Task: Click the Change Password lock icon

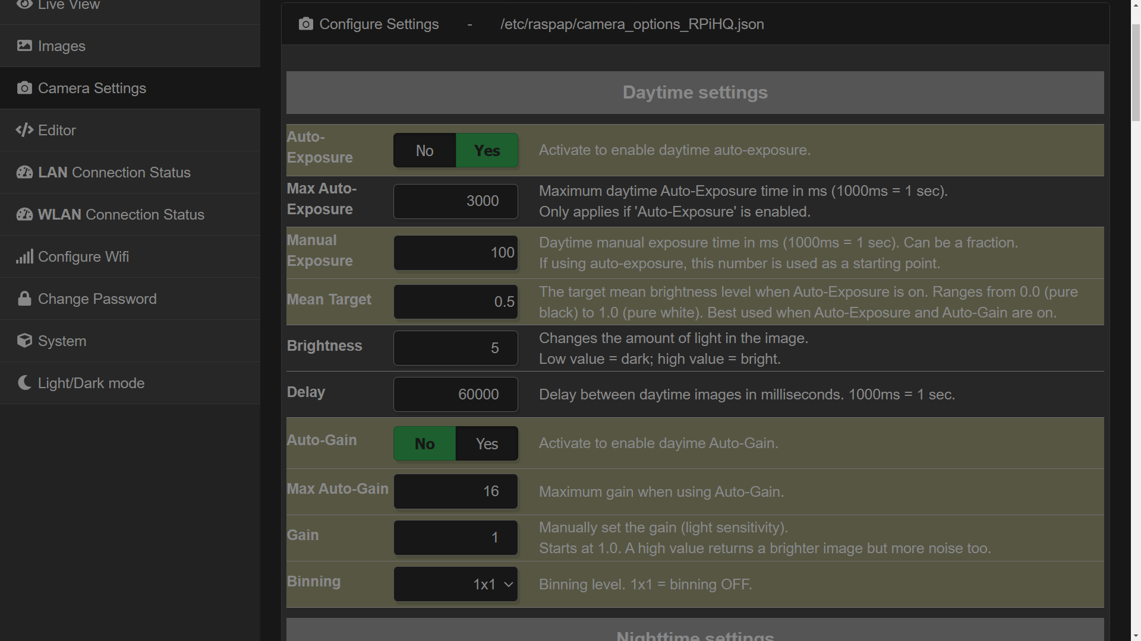Action: coord(24,299)
